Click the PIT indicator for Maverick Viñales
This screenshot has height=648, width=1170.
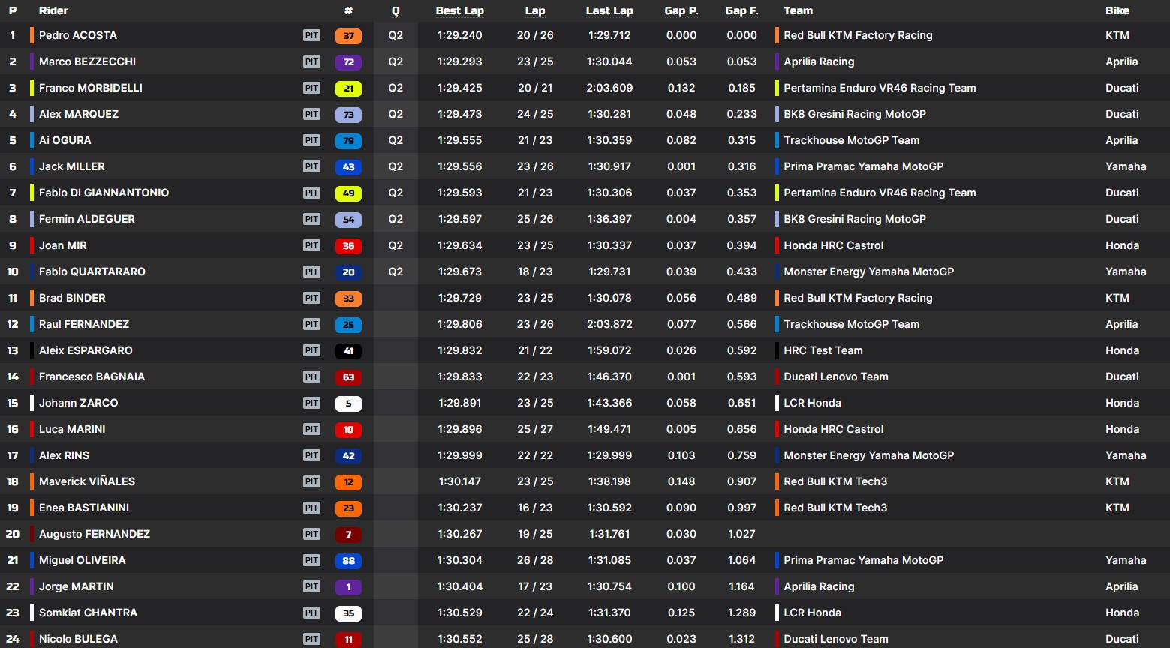pos(311,481)
